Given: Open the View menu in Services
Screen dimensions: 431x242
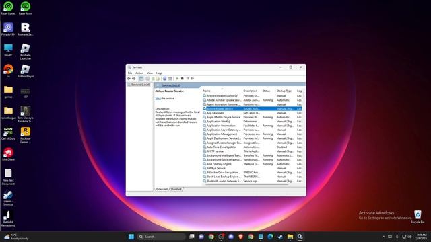Looking at the screenshot, I should point(150,73).
